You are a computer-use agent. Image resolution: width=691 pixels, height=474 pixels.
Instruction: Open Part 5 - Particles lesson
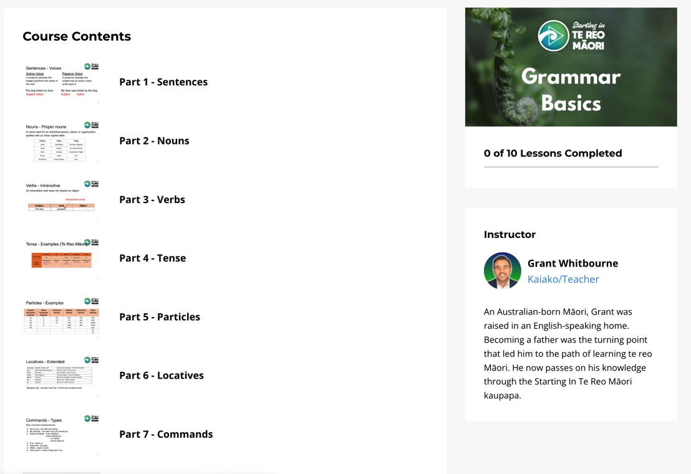click(160, 316)
